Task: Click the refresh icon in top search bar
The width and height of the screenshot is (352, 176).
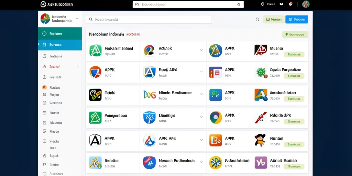Action: coord(239,4)
